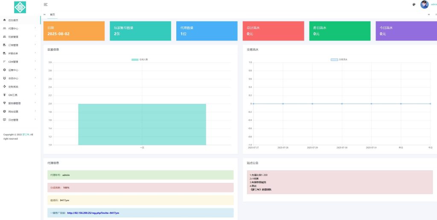Open the CDK管理 menu item

click(x=13, y=62)
